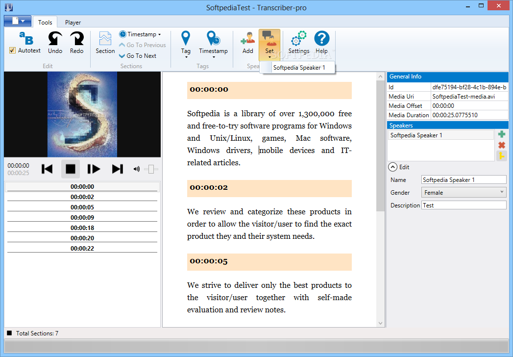Click the Id value cell
The image size is (513, 357).
469,87
